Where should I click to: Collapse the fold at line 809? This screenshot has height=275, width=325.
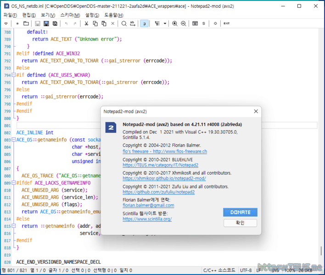(14, 183)
